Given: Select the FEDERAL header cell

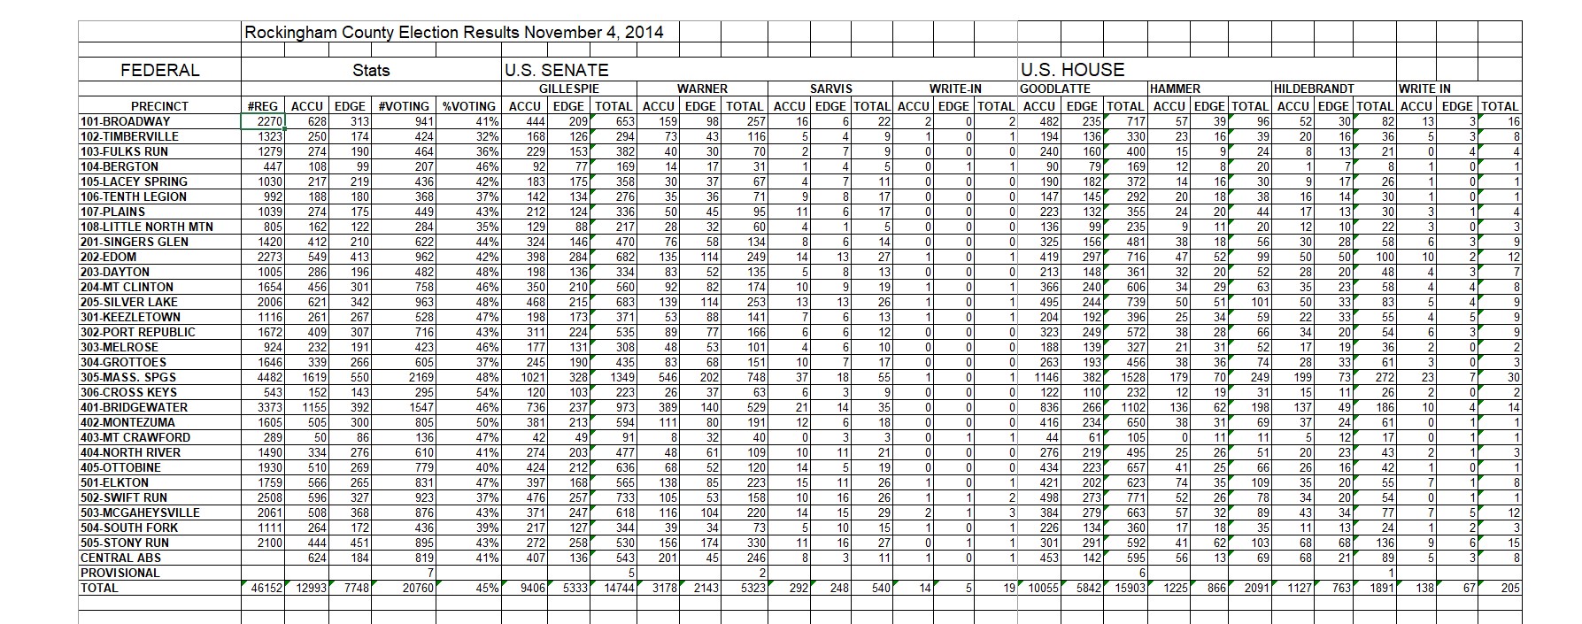Looking at the screenshot, I should click(x=159, y=70).
